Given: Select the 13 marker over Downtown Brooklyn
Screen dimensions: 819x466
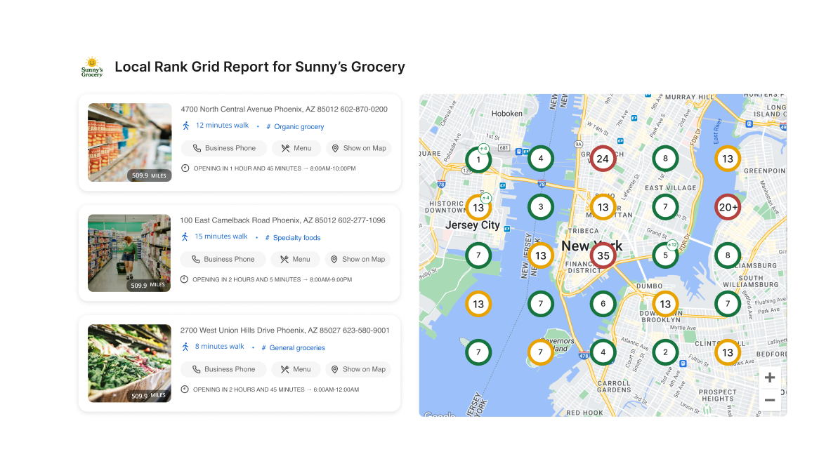Looking at the screenshot, I should 665,304.
